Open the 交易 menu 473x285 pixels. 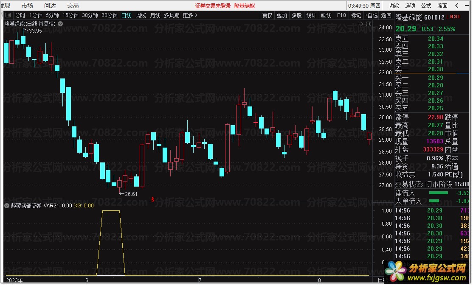click(73, 6)
